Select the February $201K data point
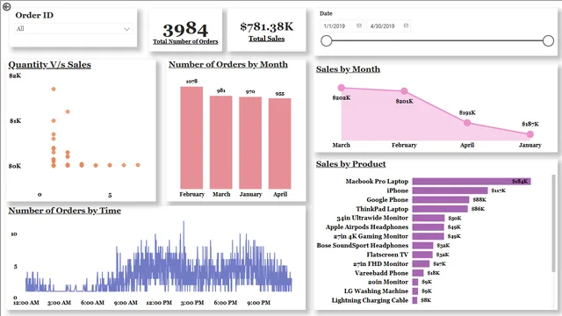This screenshot has height=316, width=562. pyautogui.click(x=404, y=91)
